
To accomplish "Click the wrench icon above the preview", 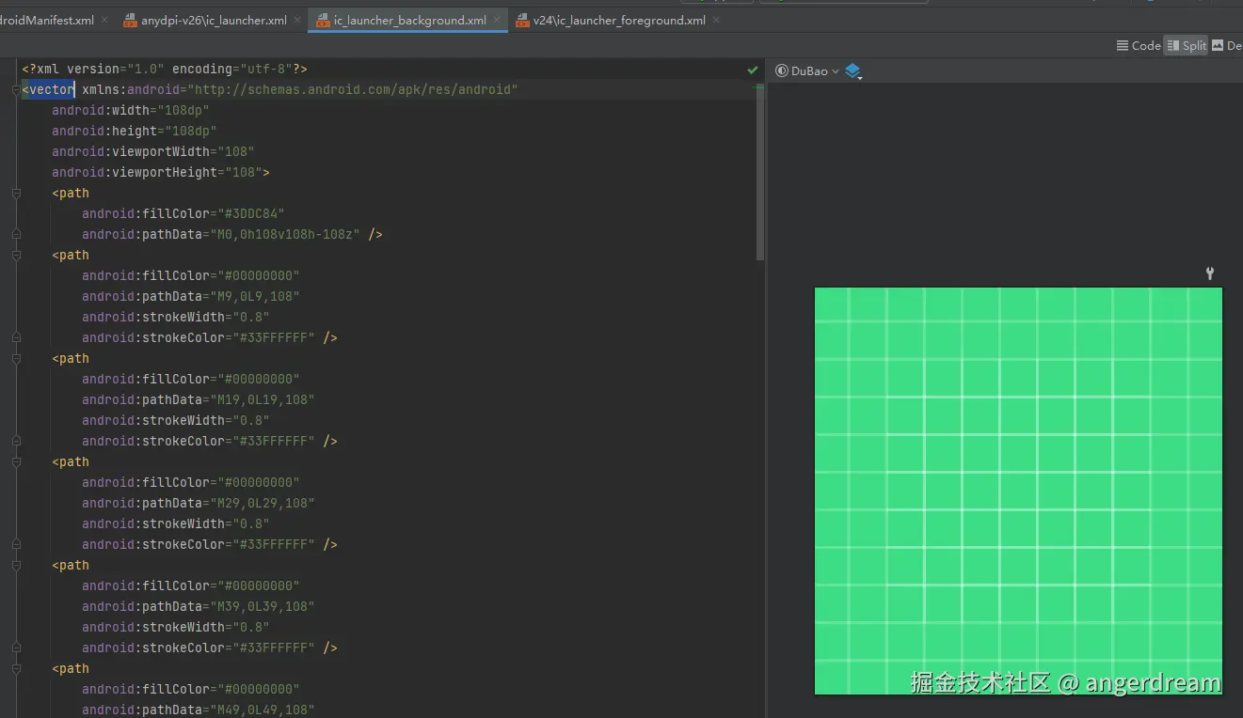I will pyautogui.click(x=1210, y=273).
